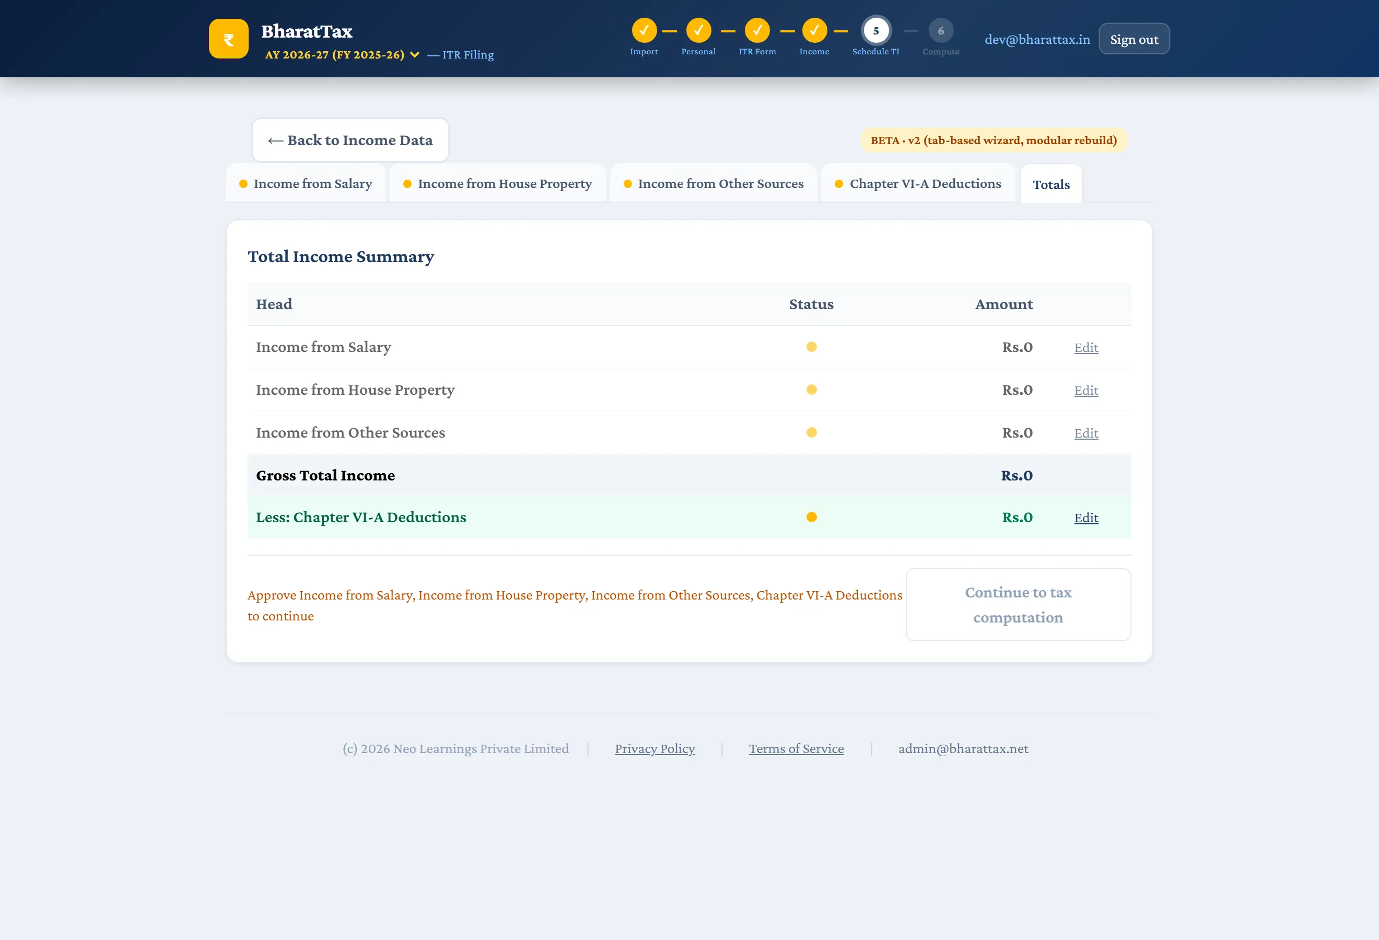Select step 6 Compute circle
This screenshot has height=940, width=1379.
pyautogui.click(x=941, y=30)
